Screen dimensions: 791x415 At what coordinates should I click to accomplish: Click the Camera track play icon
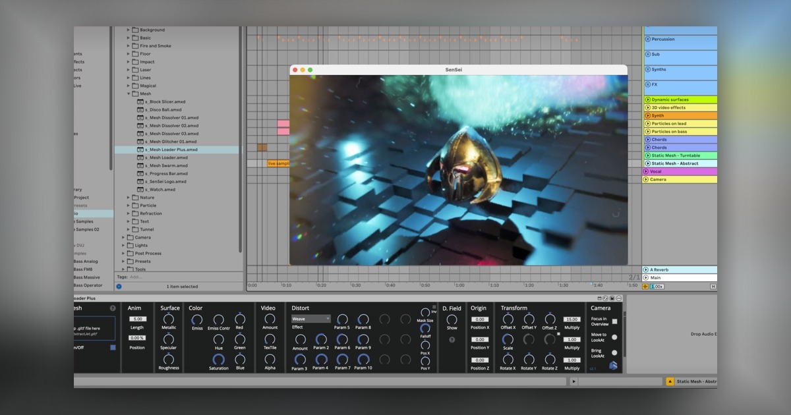[647, 179]
